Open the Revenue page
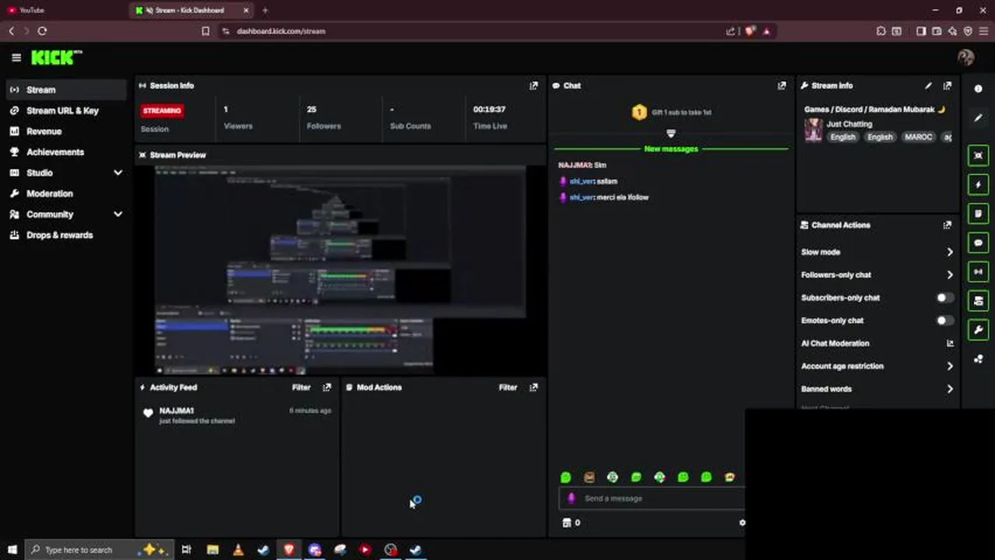The height and width of the screenshot is (560, 995). (65, 131)
